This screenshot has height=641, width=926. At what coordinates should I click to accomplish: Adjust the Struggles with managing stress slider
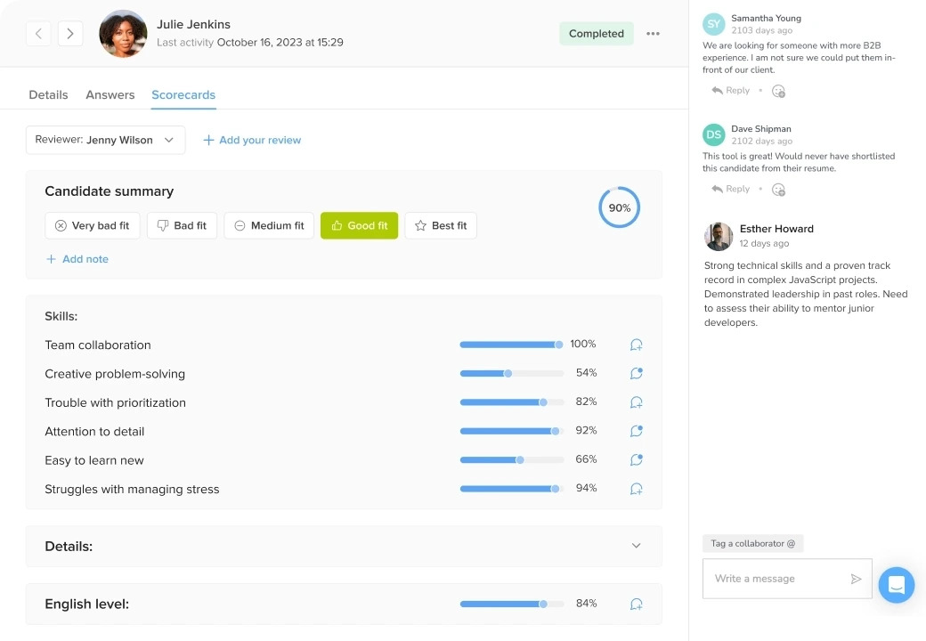click(x=512, y=489)
